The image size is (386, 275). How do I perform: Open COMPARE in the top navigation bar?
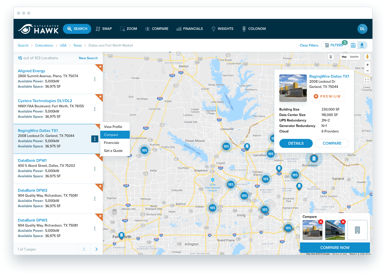157,29
